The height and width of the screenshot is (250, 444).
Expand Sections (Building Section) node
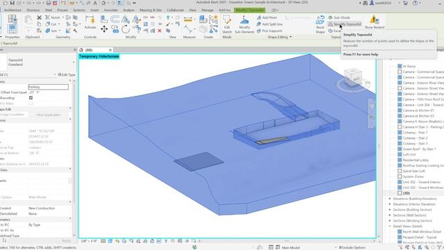coord(390,210)
